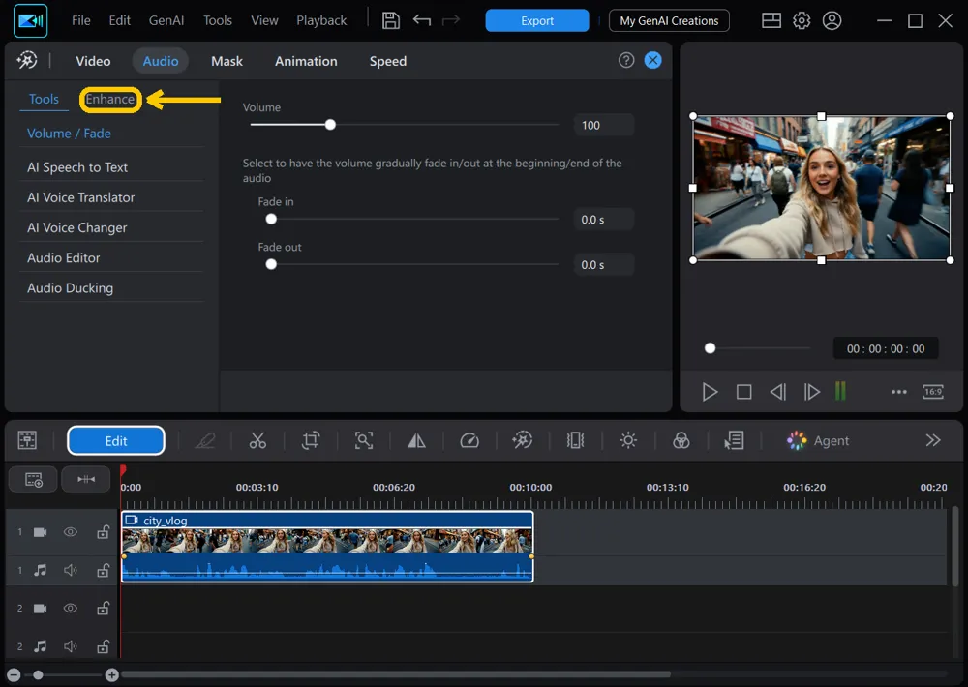
Task: Open help with the question mark icon
Action: [626, 60]
